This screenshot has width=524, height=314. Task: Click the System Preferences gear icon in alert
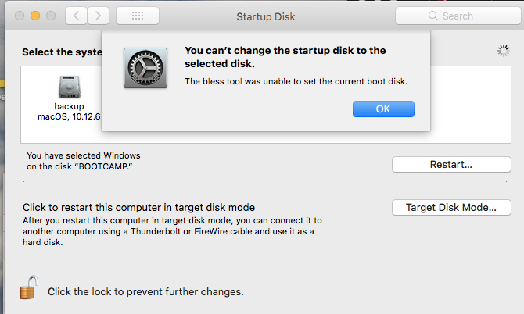point(145,66)
